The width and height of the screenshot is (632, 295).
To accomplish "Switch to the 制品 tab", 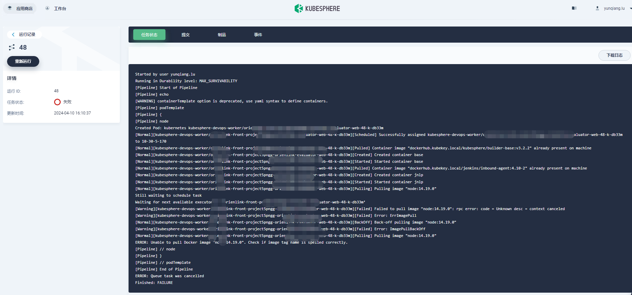I will click(222, 35).
